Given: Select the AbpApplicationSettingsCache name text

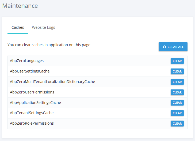Looking at the screenshot, I should pos(36,103).
